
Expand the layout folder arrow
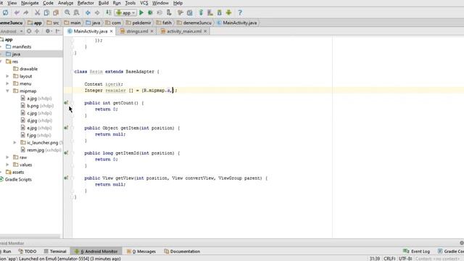pos(7,76)
